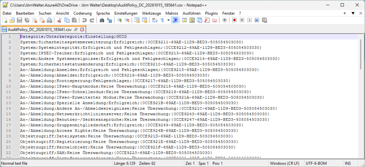Toggle word wrap in toolbar
This screenshot has width=365, height=167.
pos(155,20)
